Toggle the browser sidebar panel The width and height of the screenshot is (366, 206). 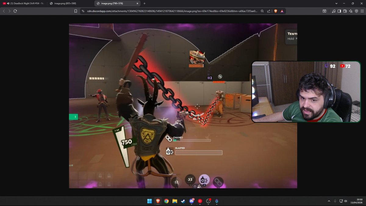tap(339, 11)
